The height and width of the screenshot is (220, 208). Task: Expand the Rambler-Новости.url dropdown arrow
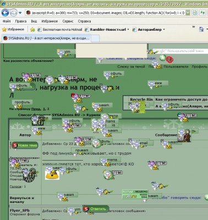coord(128,30)
